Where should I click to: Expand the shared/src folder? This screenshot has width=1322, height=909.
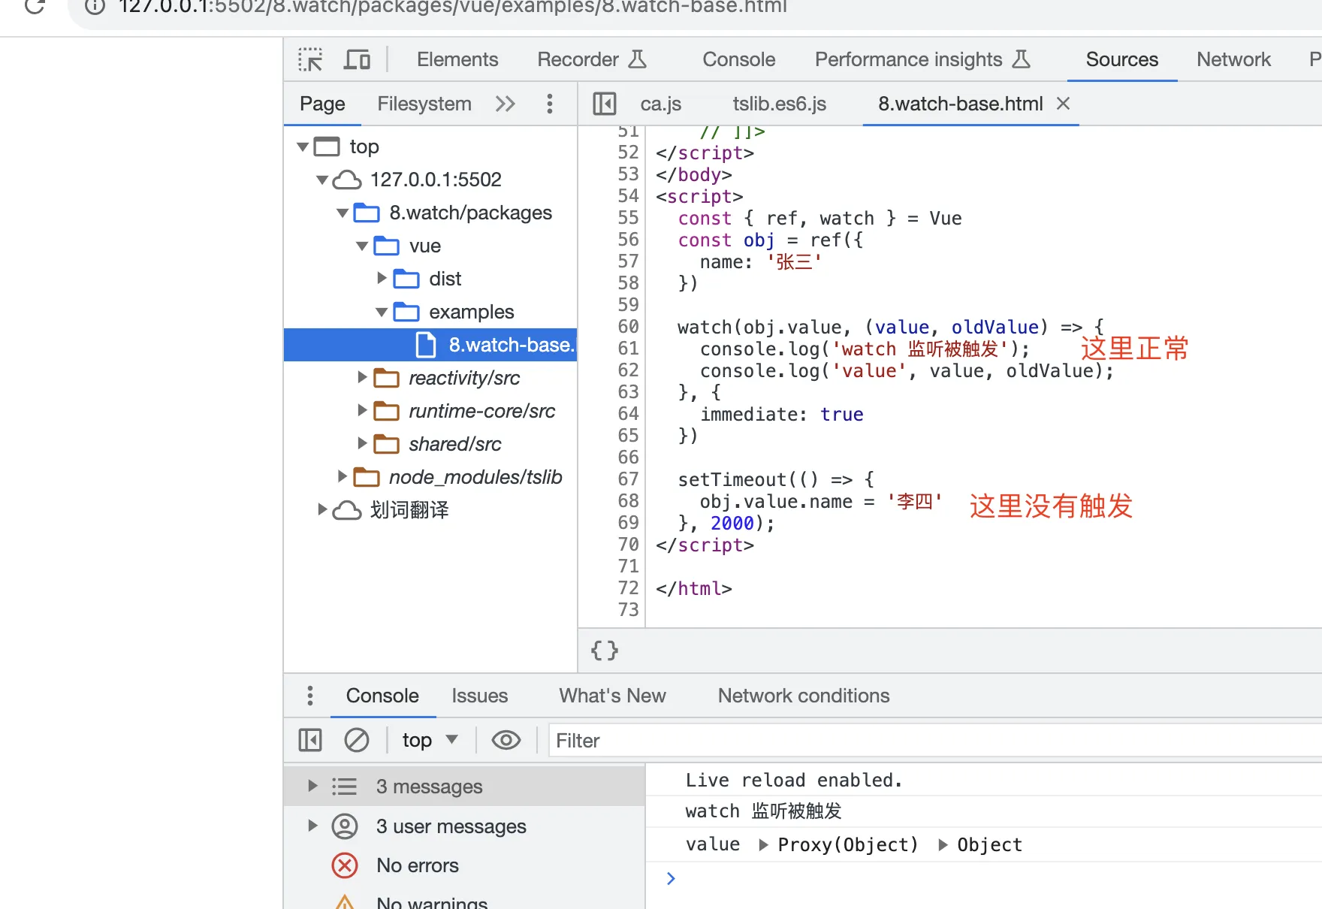[x=362, y=443]
